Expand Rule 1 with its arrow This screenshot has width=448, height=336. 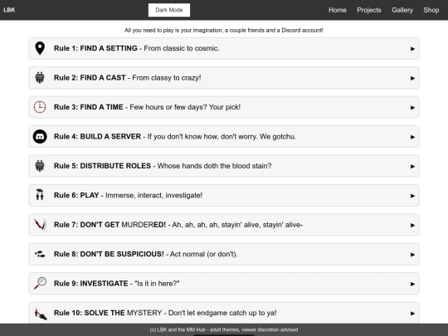(412, 49)
